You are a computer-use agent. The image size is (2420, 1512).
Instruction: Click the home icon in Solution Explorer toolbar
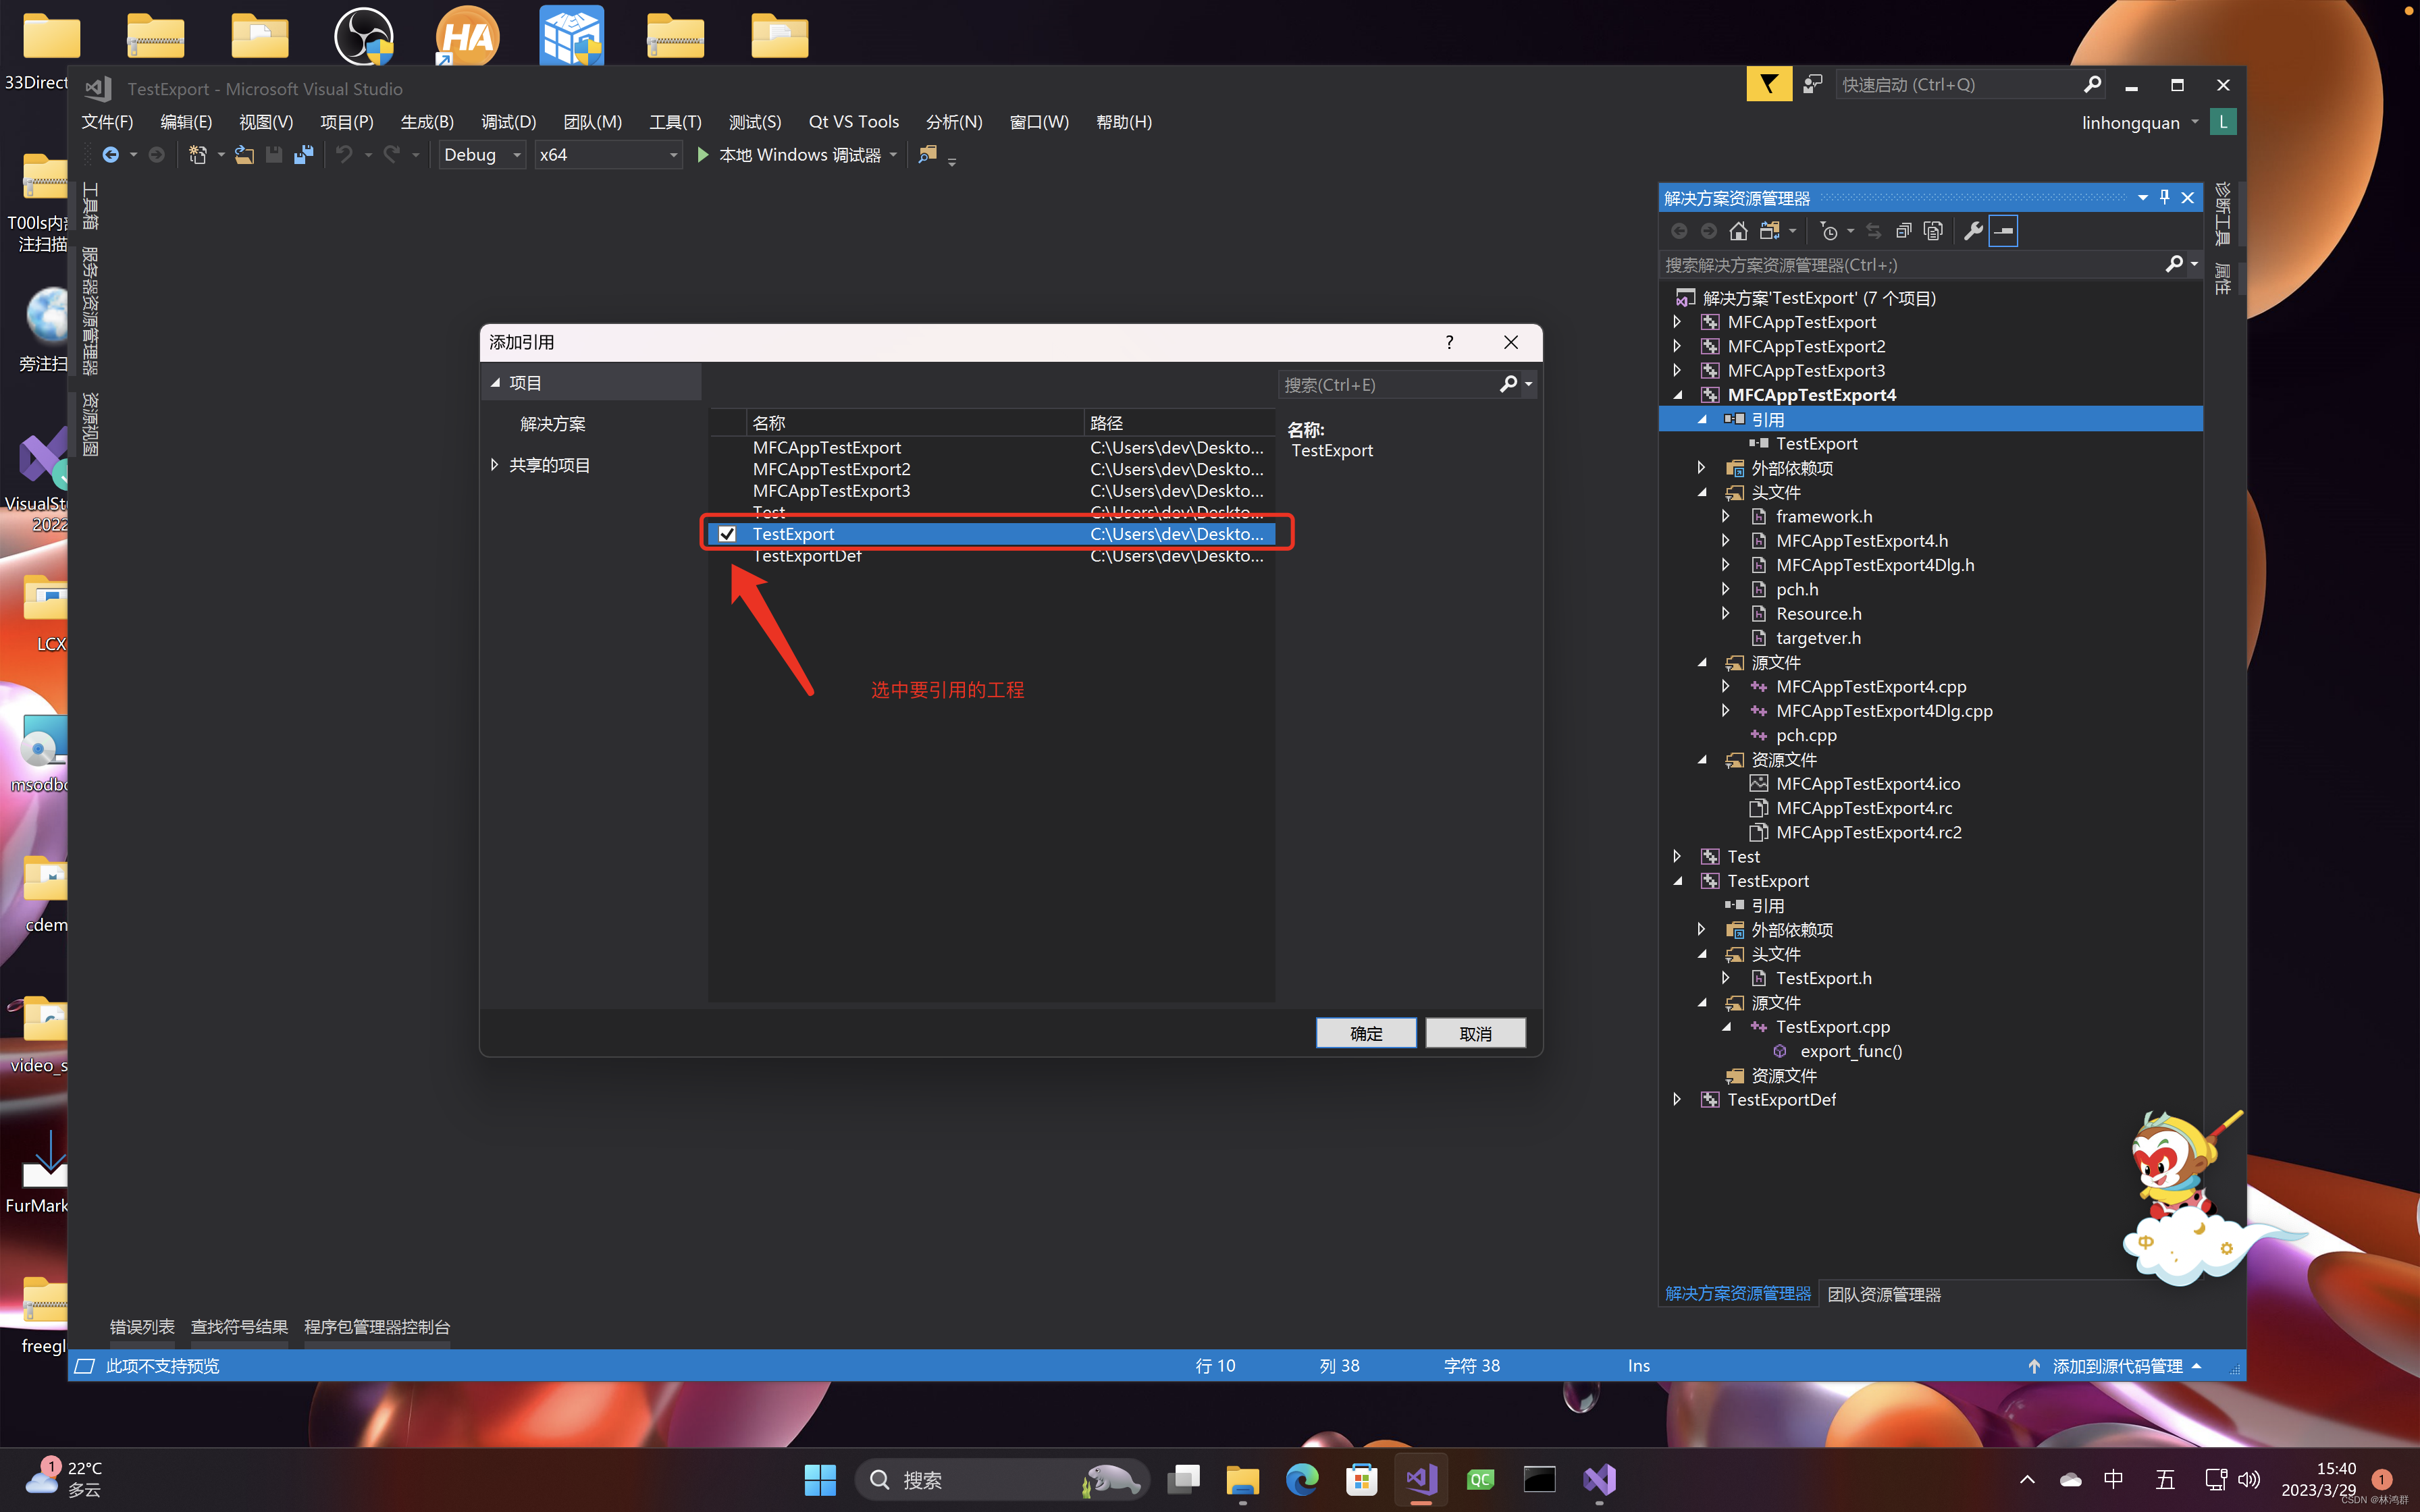[x=1738, y=231]
